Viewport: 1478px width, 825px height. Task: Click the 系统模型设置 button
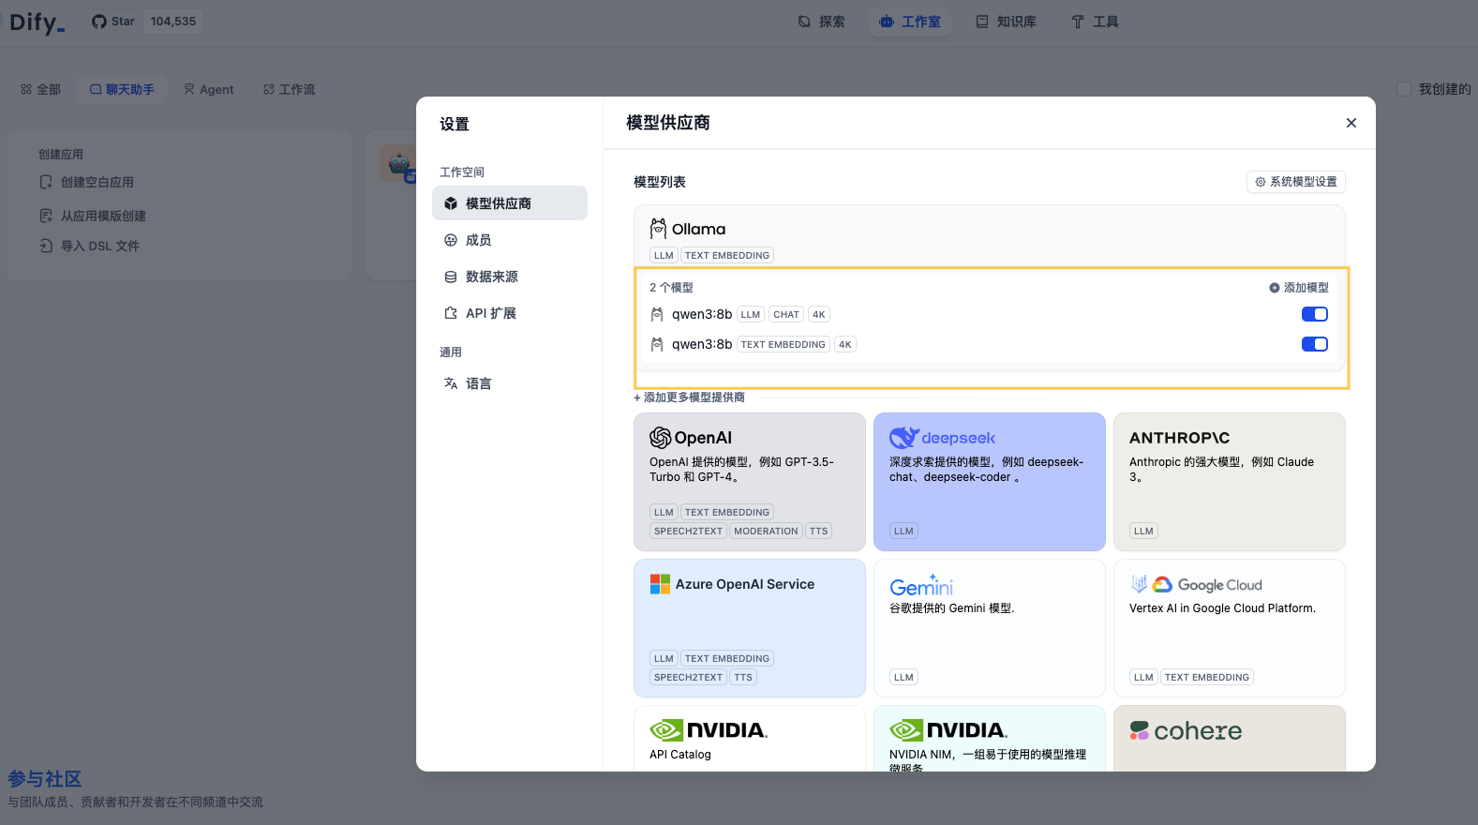pos(1296,182)
